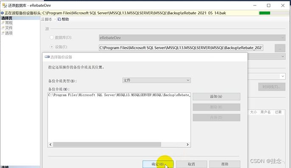Click 确定(O) to confirm backup device
The height and width of the screenshot is (168, 291).
158,164
